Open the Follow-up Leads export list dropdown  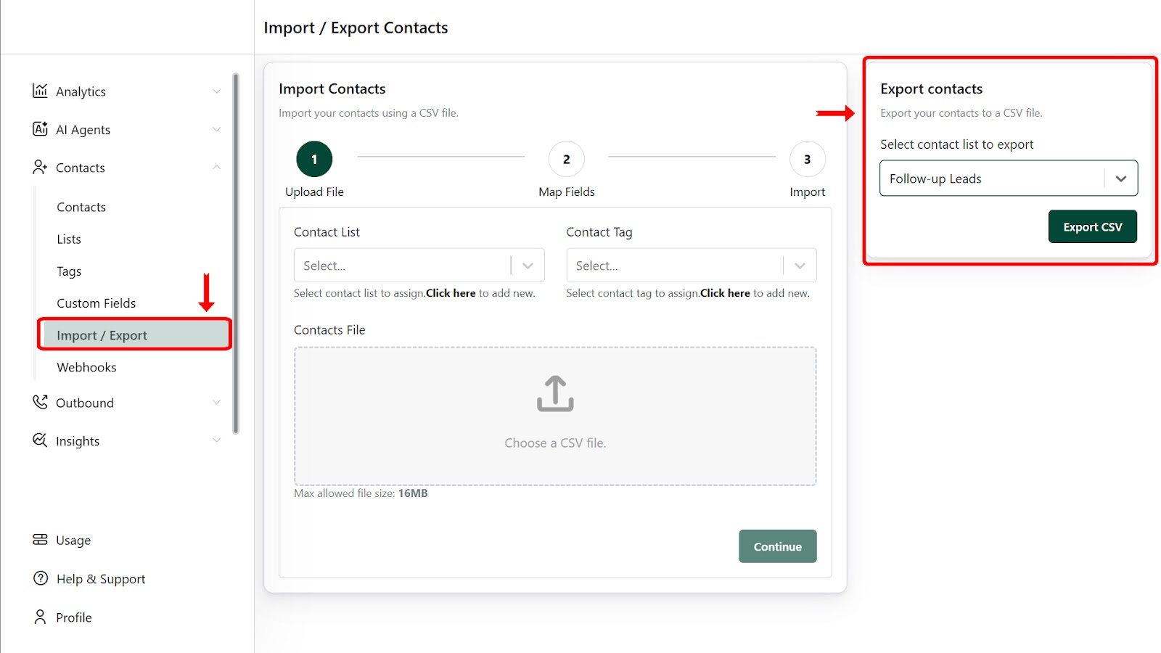click(x=1008, y=178)
